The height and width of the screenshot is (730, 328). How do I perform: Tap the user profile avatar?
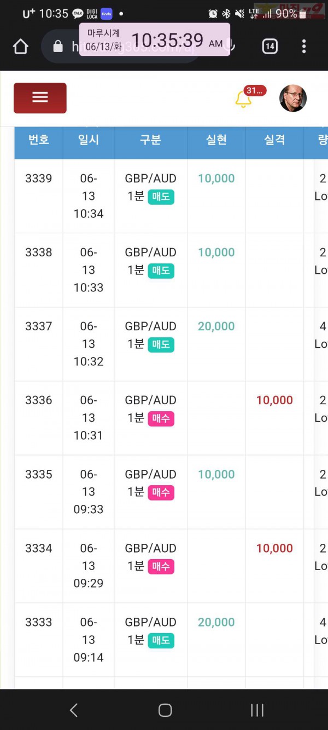click(x=293, y=99)
